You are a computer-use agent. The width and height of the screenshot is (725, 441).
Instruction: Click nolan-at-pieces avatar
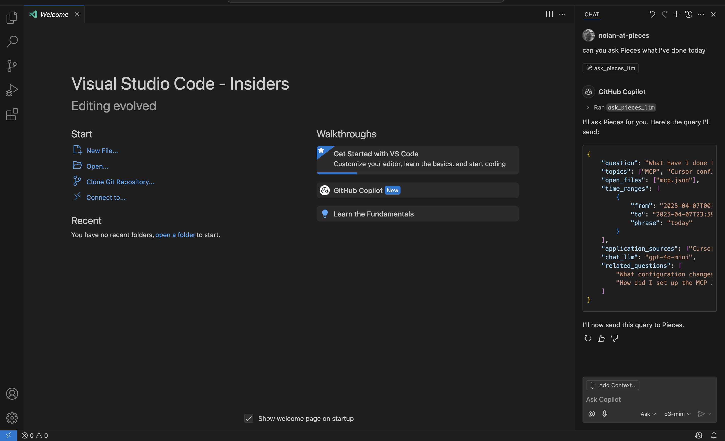[x=589, y=35]
